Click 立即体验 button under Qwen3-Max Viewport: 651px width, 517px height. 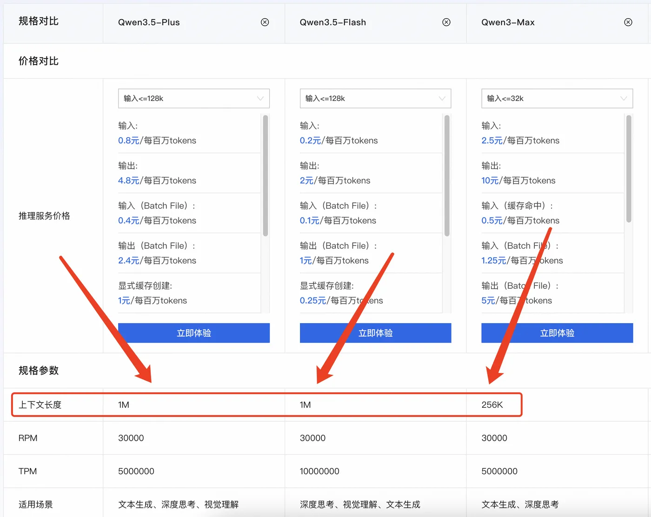557,333
